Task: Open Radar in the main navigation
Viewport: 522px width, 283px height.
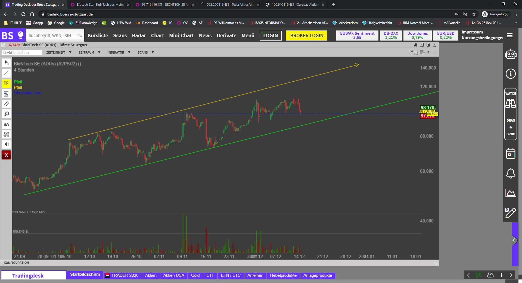Action: tap(139, 35)
